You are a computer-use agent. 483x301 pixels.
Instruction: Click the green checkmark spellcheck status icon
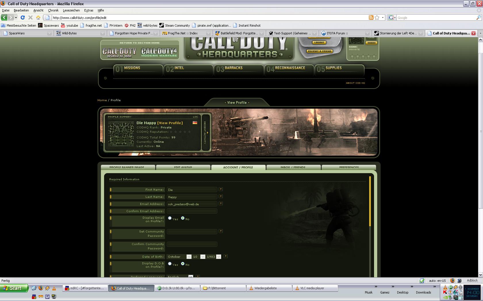coord(422,281)
